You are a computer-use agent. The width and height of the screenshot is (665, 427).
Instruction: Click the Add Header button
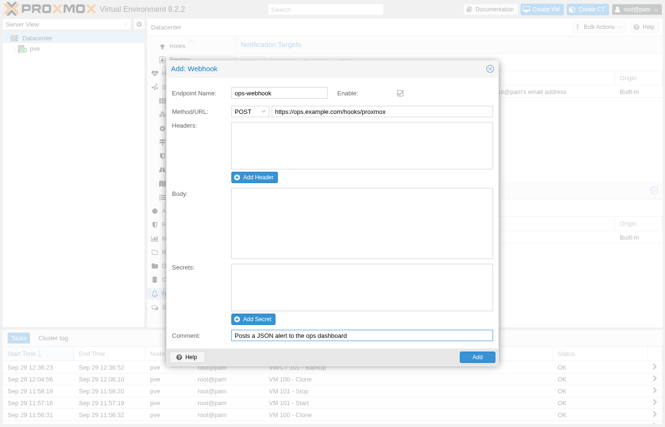pyautogui.click(x=255, y=177)
